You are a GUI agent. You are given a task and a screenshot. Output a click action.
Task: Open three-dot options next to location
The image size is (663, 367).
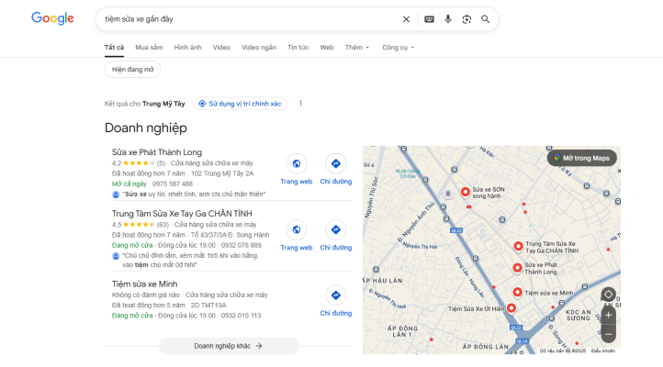click(300, 104)
